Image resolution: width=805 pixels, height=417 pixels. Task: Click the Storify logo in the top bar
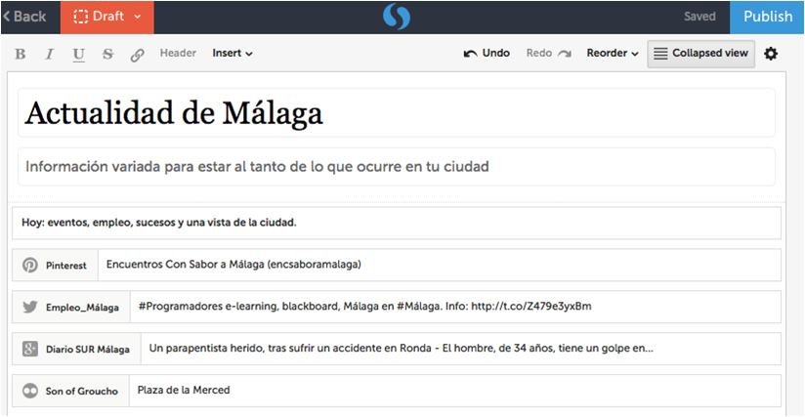tap(397, 17)
